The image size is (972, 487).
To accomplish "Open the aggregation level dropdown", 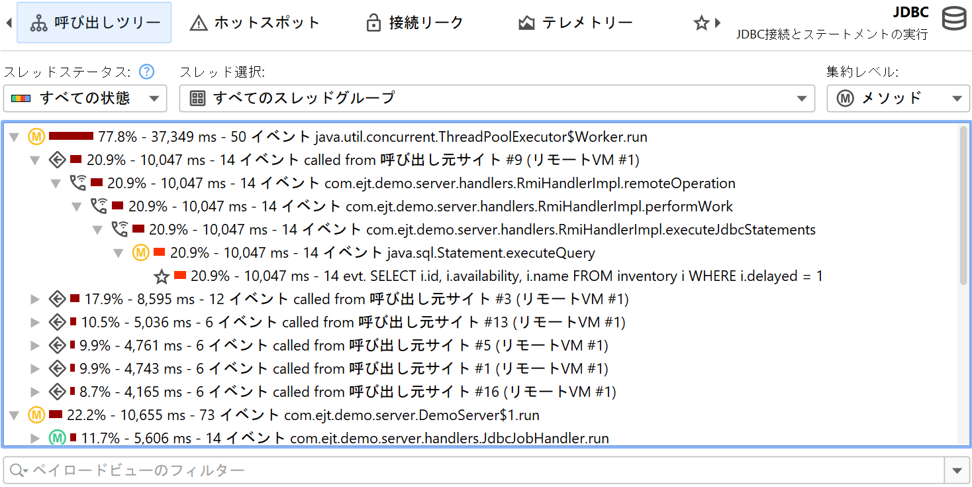I will [x=898, y=99].
